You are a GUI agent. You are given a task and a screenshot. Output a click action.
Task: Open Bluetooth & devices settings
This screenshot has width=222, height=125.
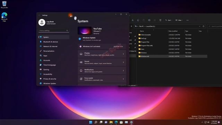[x=54, y=42]
